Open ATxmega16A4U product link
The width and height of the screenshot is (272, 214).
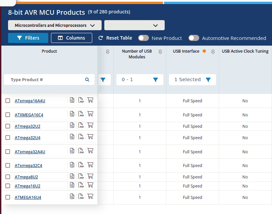click(30, 101)
